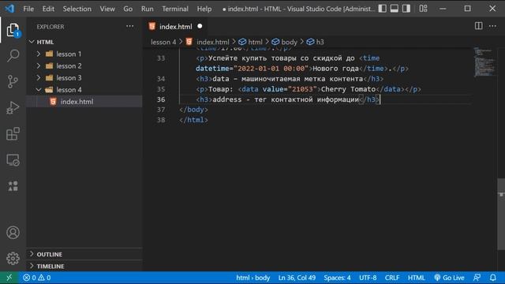Change Spaces: 4 indentation setting

click(337, 278)
